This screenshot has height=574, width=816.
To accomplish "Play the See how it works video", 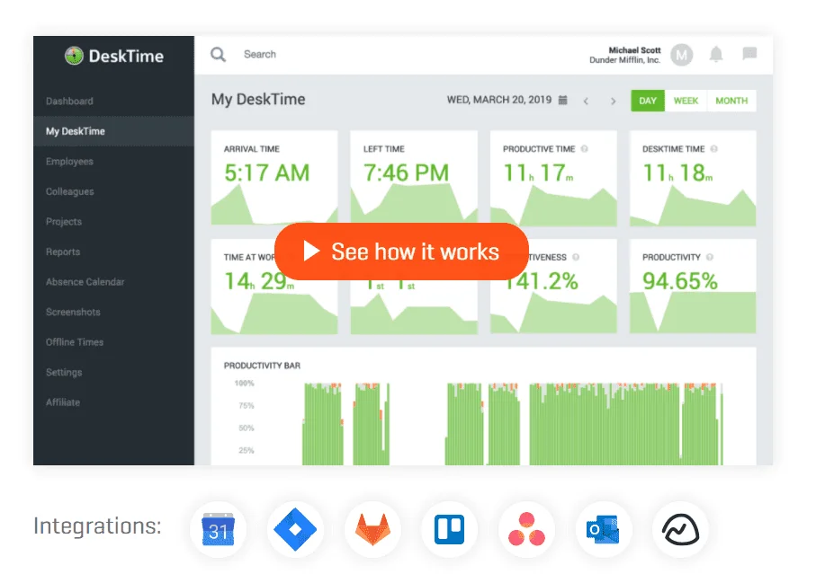I will pos(401,252).
